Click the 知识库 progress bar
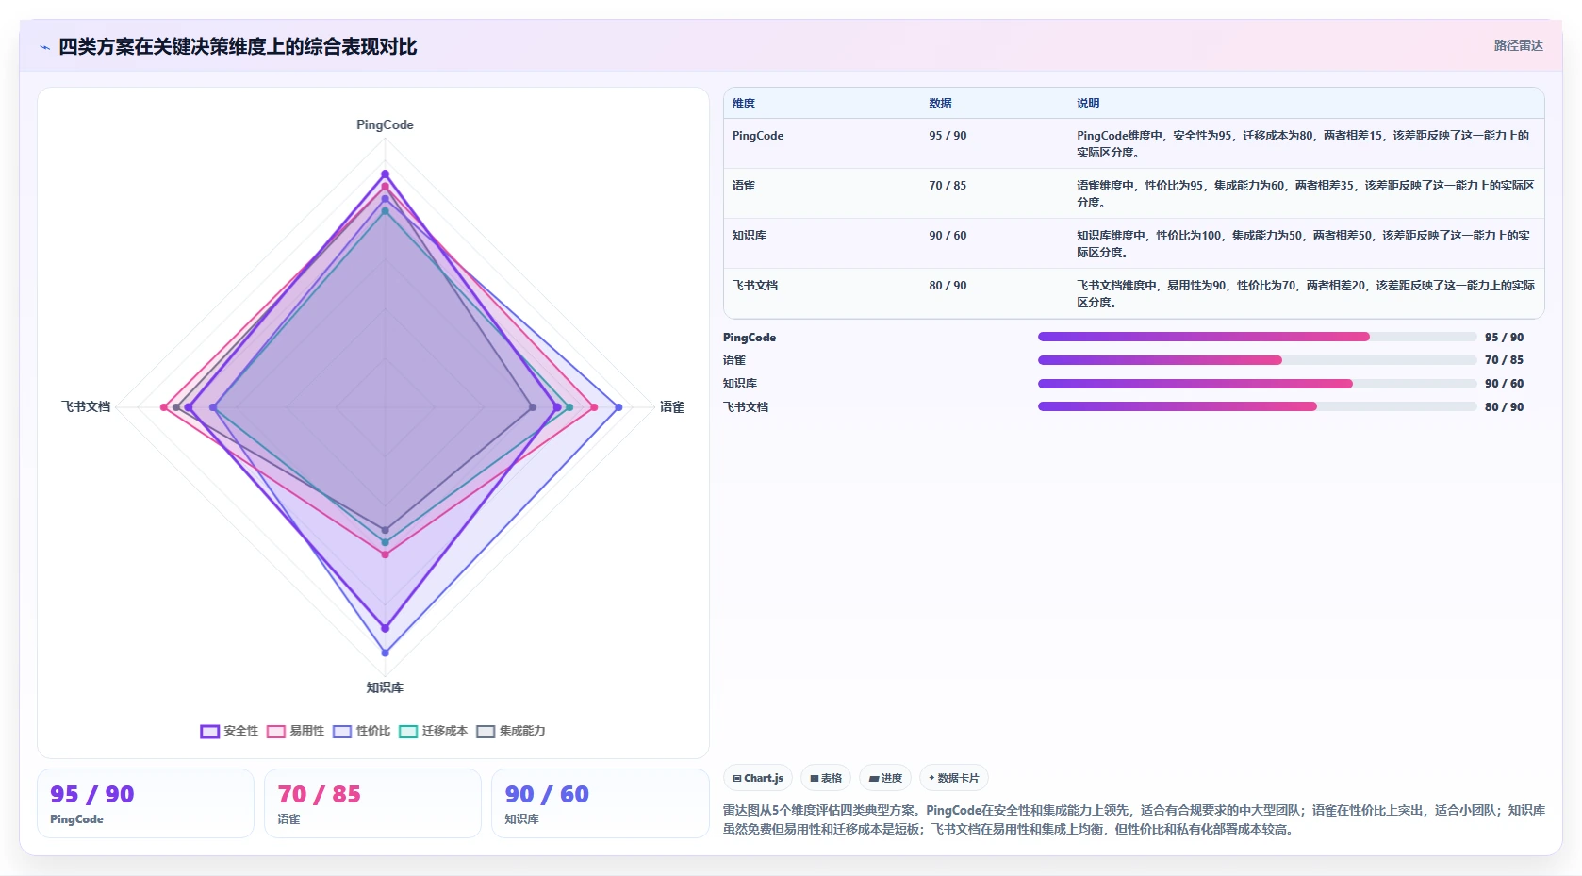This screenshot has width=1582, height=876. click(1257, 384)
